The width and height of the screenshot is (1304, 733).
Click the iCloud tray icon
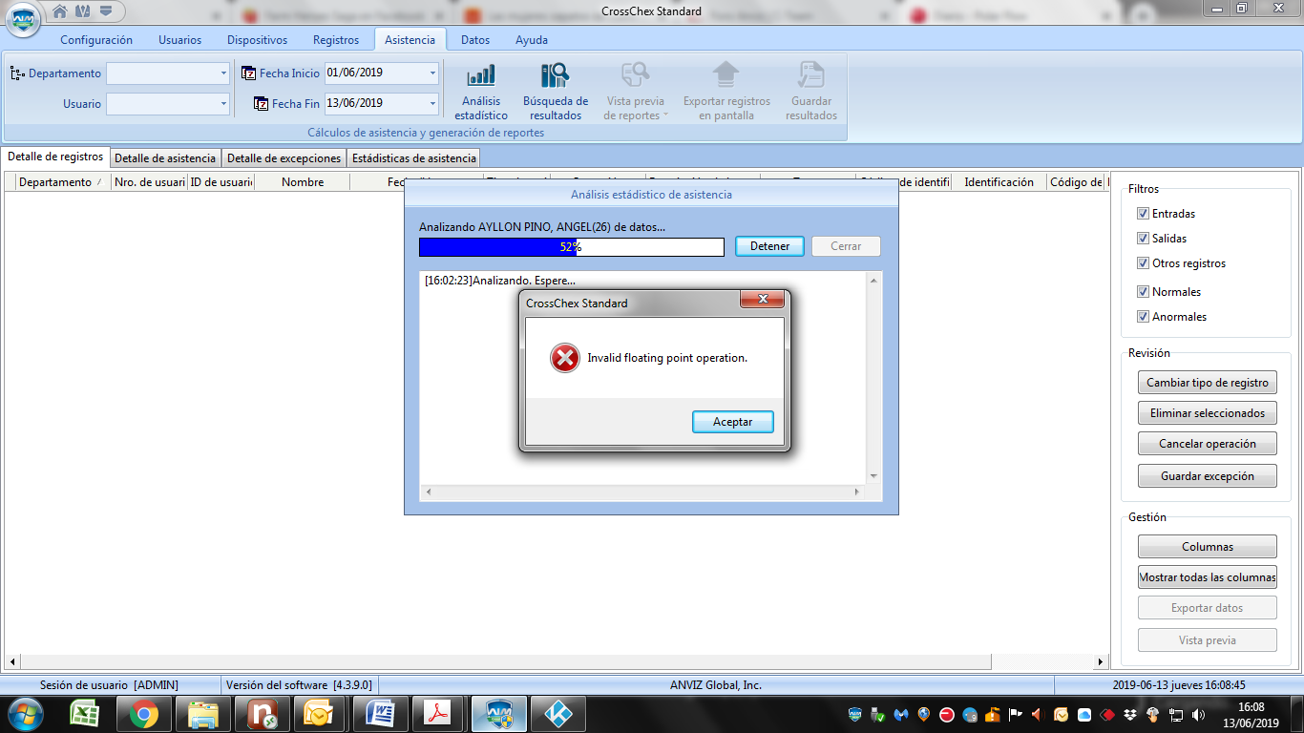pyautogui.click(x=1084, y=714)
